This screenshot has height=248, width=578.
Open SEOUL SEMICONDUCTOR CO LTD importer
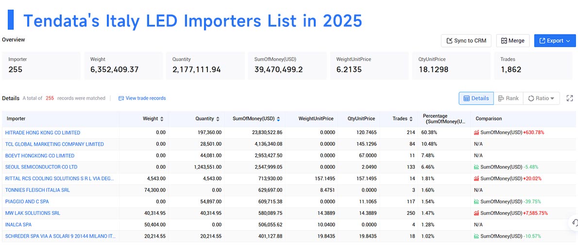tap(41, 167)
